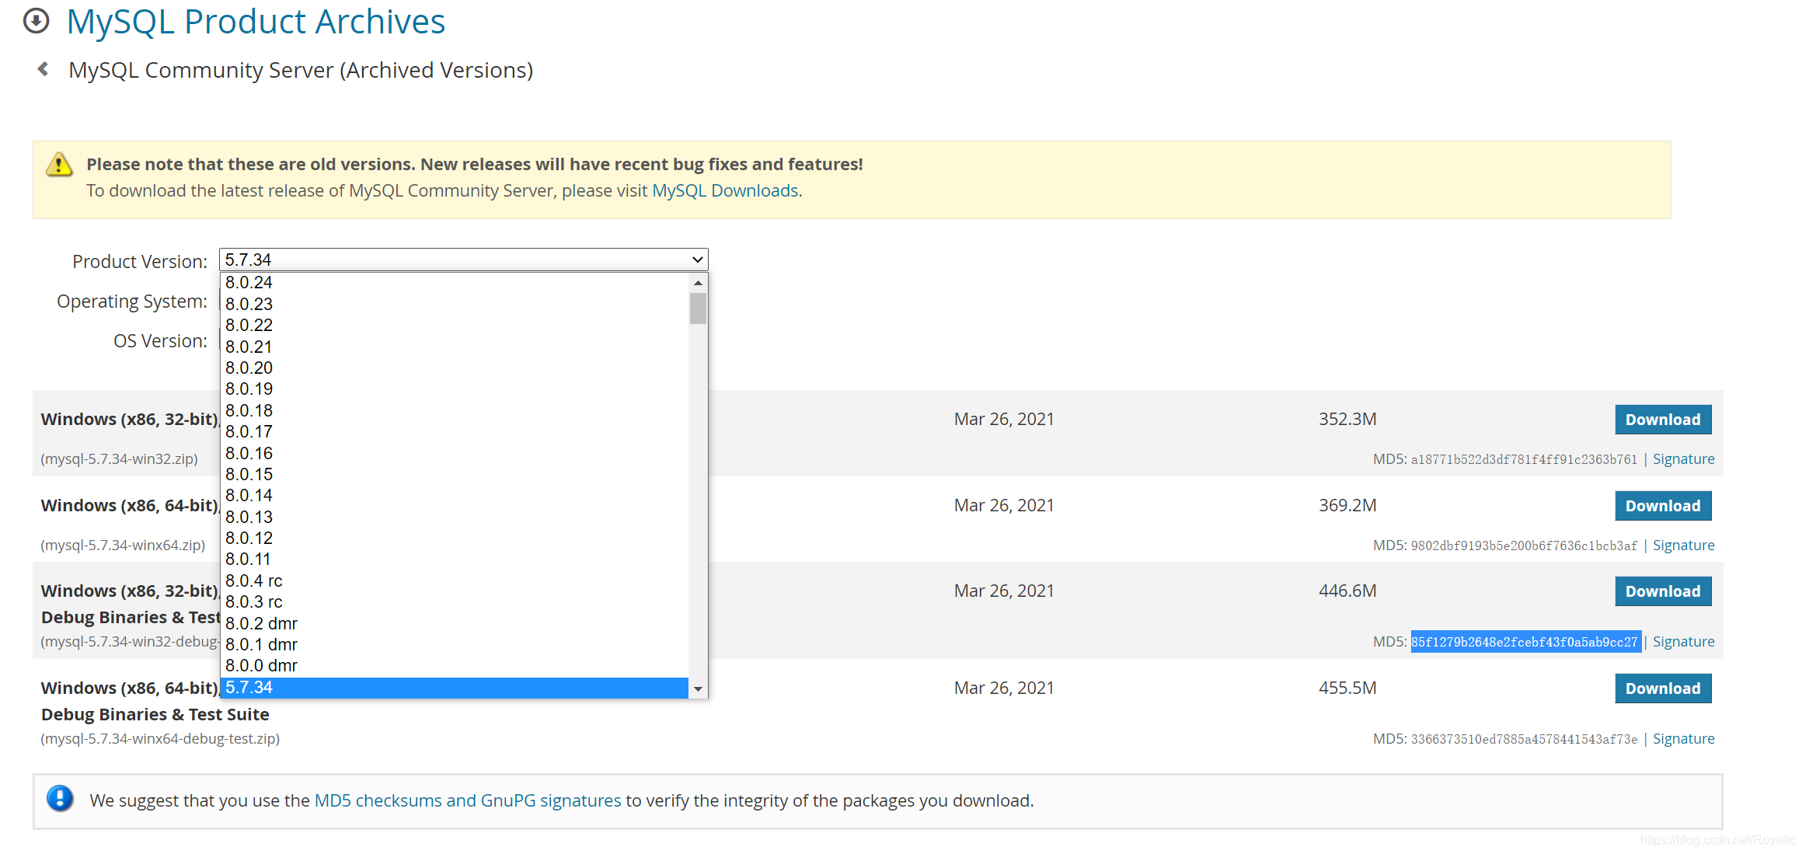Click Signature for the winx64 debug-test package
Viewport: 1802px width, 854px height.
pyautogui.click(x=1684, y=738)
